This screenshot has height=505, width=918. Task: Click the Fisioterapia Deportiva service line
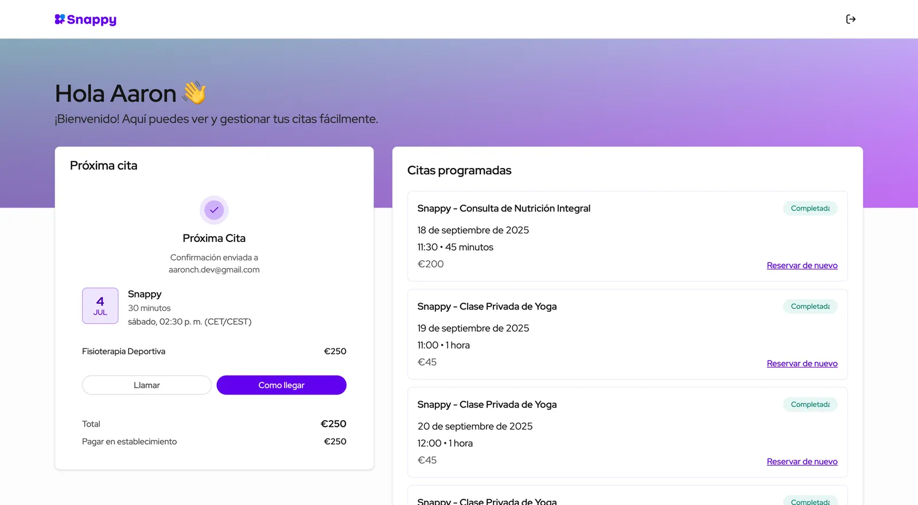[214, 351]
